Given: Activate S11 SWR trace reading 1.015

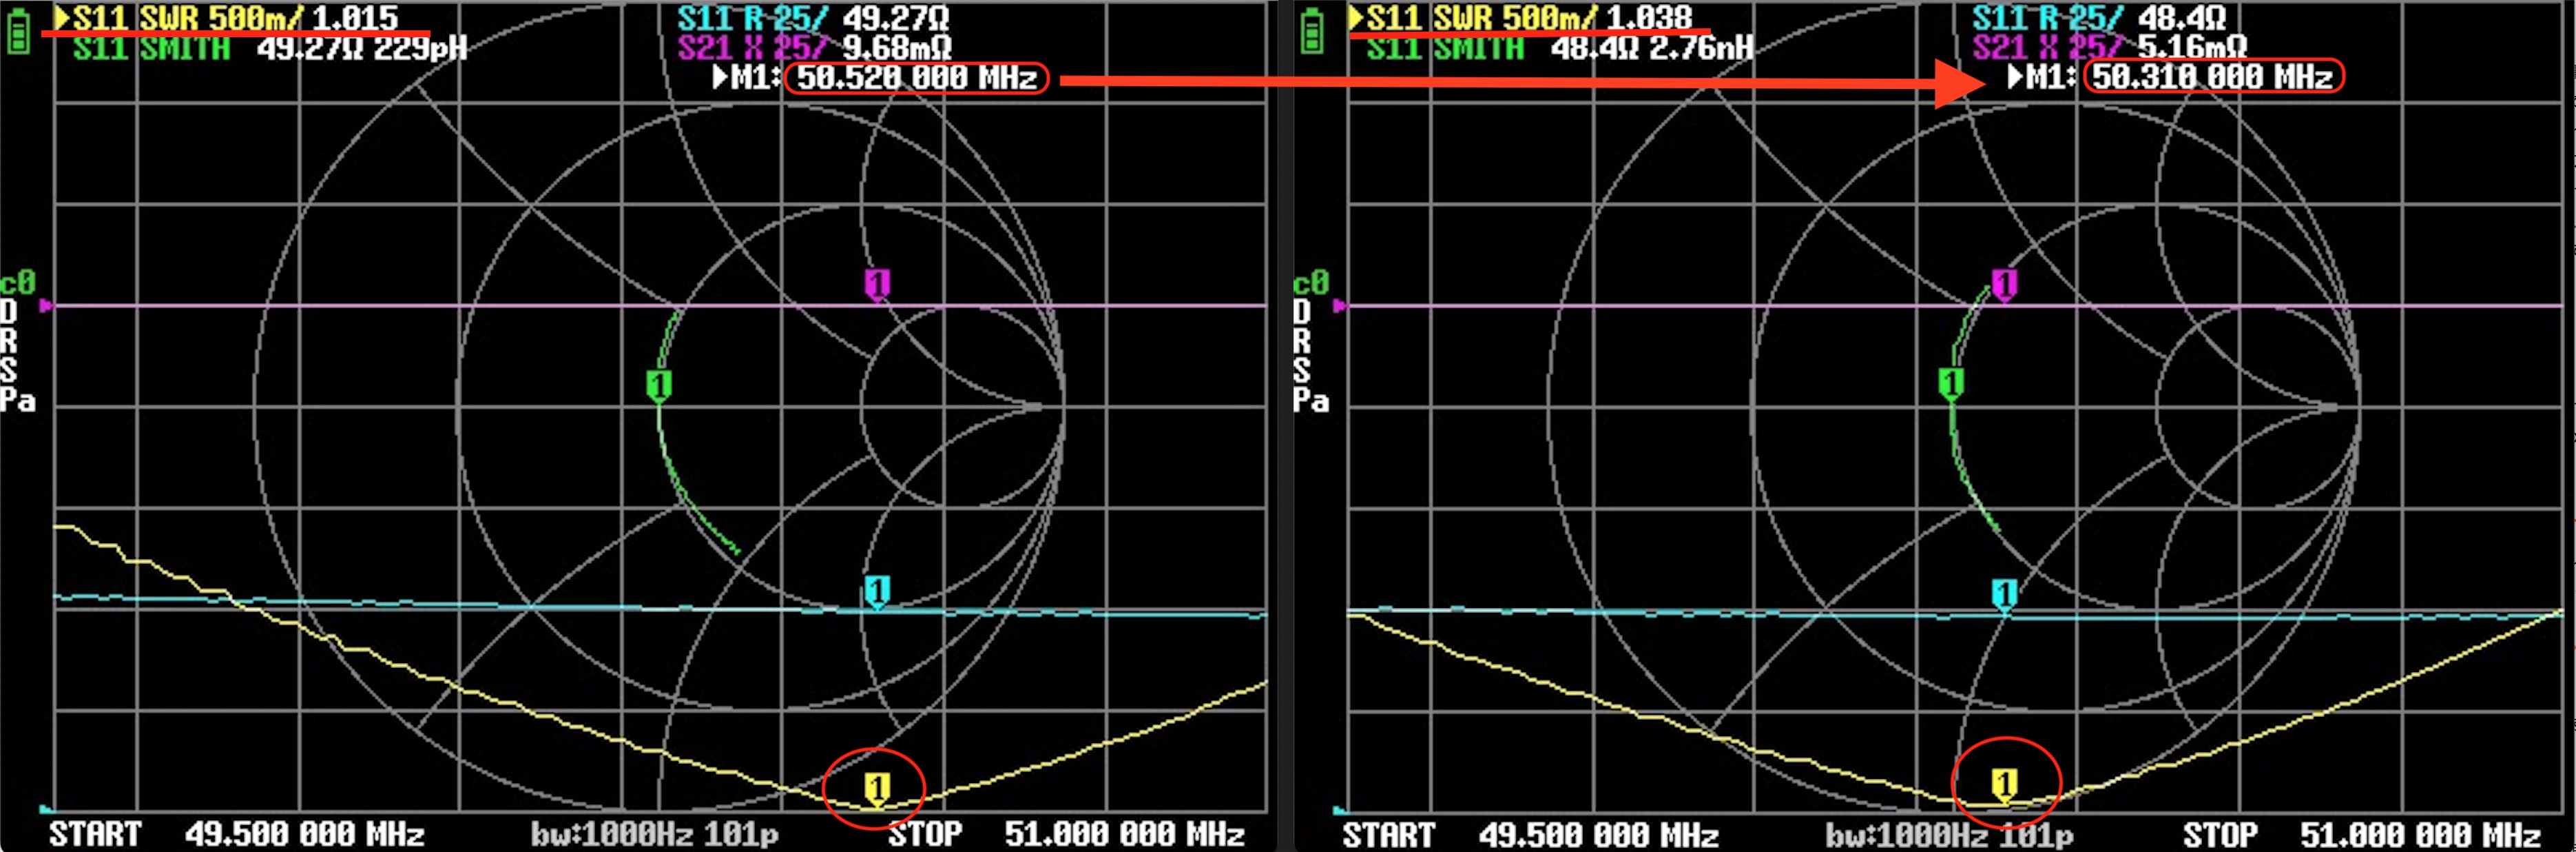Looking at the screenshot, I should [227, 18].
